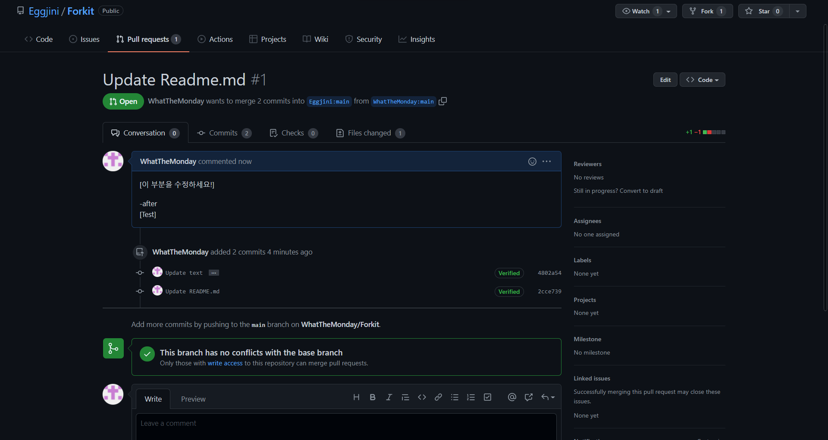
Task: Open the Wiki tab
Action: point(316,39)
